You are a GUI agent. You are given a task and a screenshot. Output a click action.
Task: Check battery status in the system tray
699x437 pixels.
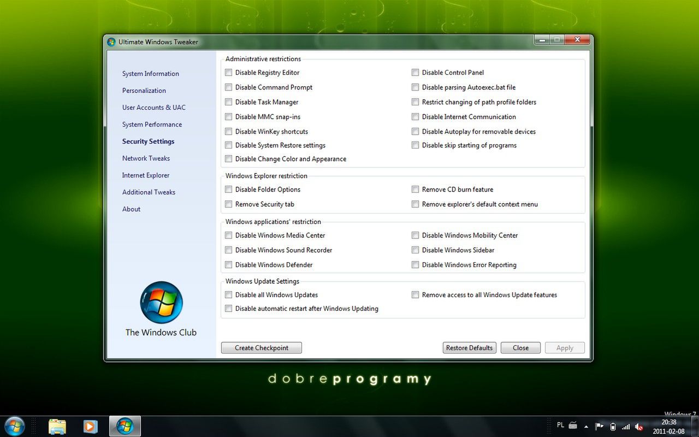click(x=613, y=427)
